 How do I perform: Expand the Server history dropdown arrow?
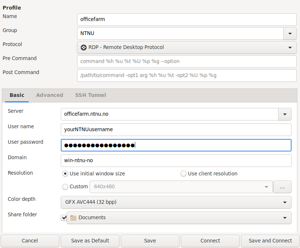(285, 114)
